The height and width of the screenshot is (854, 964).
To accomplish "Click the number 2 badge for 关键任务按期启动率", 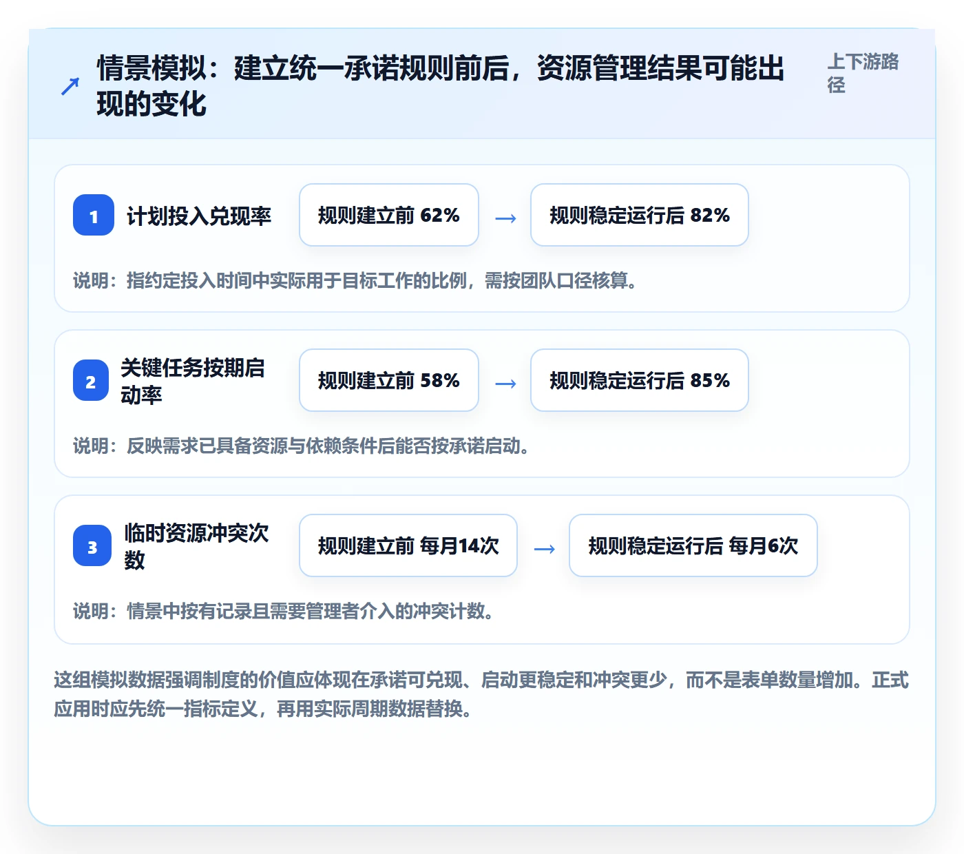I will [x=91, y=380].
